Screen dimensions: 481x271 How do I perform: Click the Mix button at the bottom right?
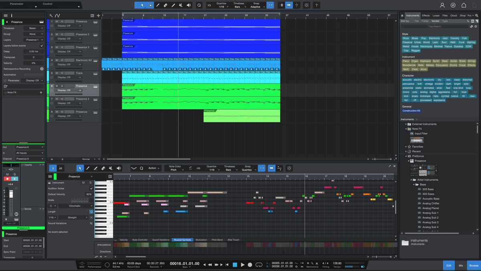(x=461, y=265)
